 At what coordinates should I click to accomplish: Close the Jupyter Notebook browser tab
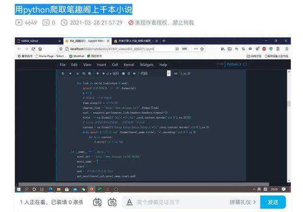click(x=108, y=41)
